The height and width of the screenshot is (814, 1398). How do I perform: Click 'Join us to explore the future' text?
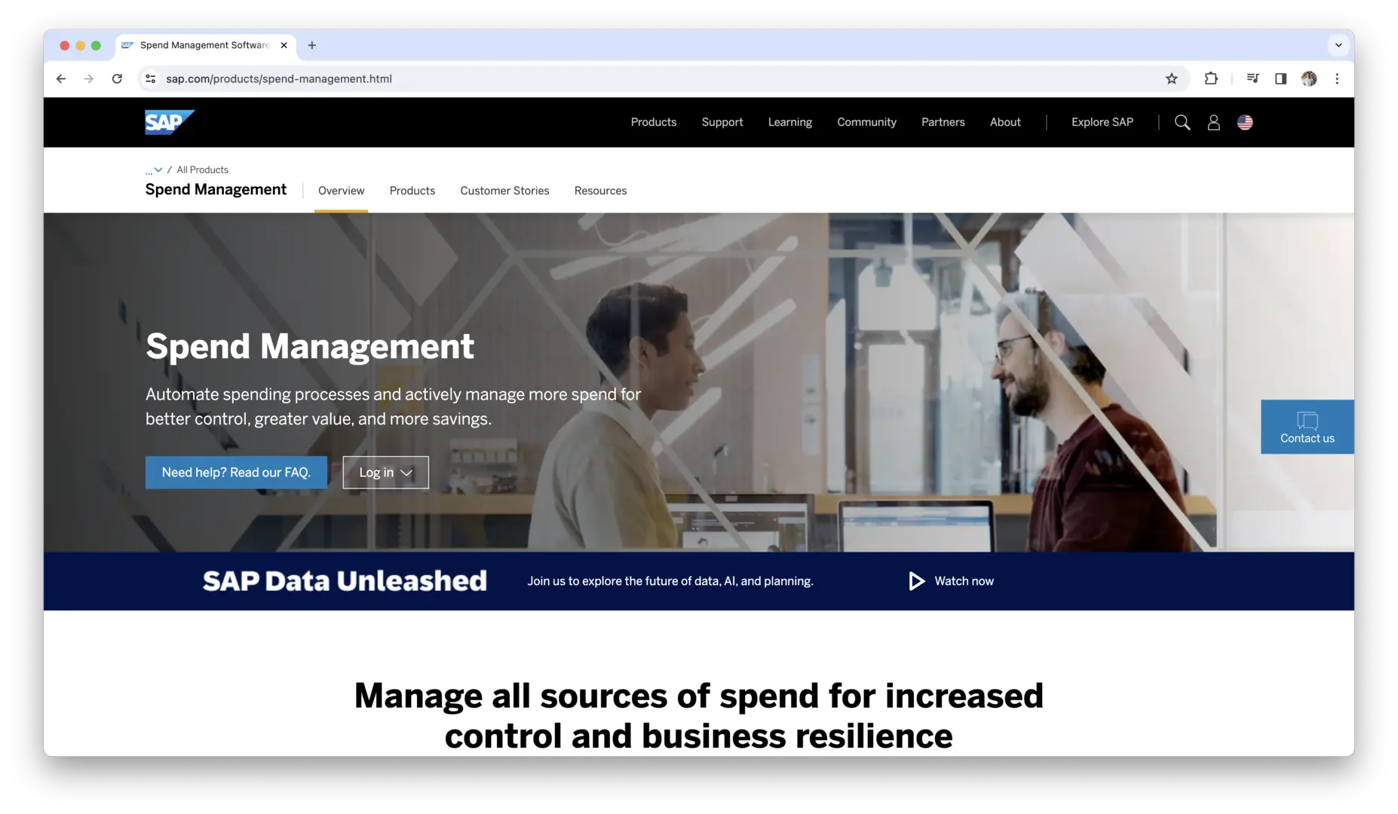point(670,581)
